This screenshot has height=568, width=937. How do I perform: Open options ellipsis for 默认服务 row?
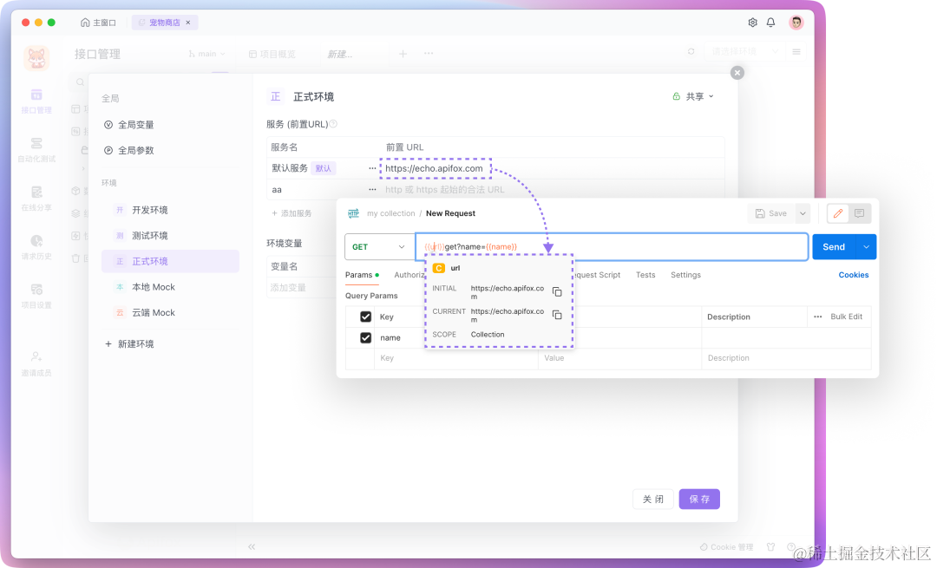coord(372,168)
